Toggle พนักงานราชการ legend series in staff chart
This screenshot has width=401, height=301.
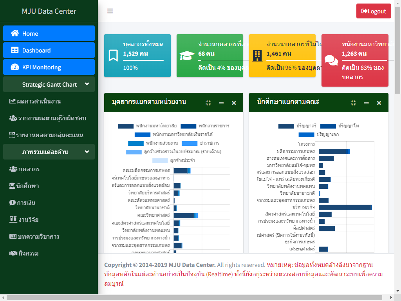[x=205, y=126]
